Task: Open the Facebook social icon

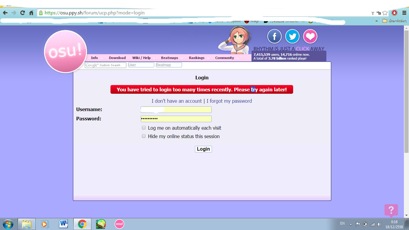Action: (274, 37)
